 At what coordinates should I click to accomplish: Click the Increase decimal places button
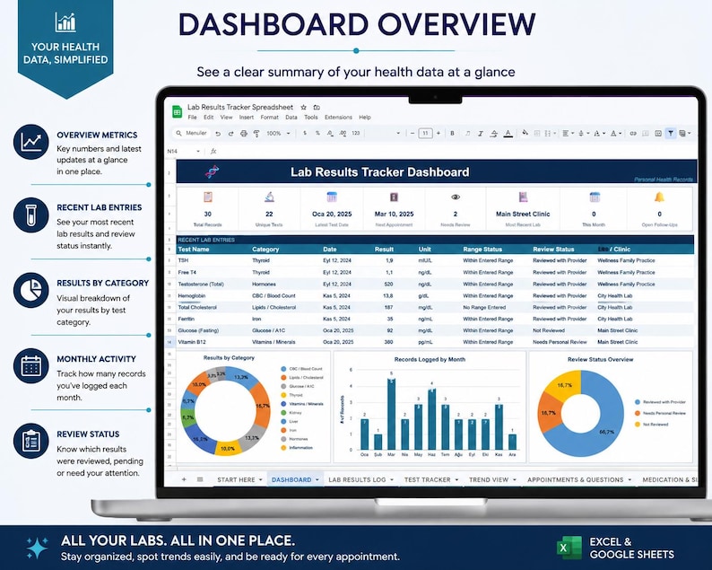pyautogui.click(x=343, y=133)
